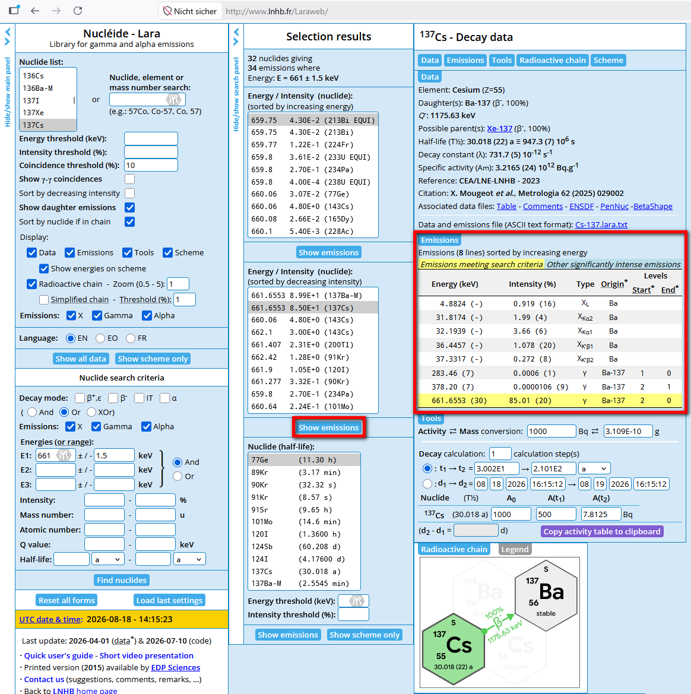Open the Cs-137.lara.txt file link
This screenshot has height=694, width=691.
pyautogui.click(x=601, y=224)
